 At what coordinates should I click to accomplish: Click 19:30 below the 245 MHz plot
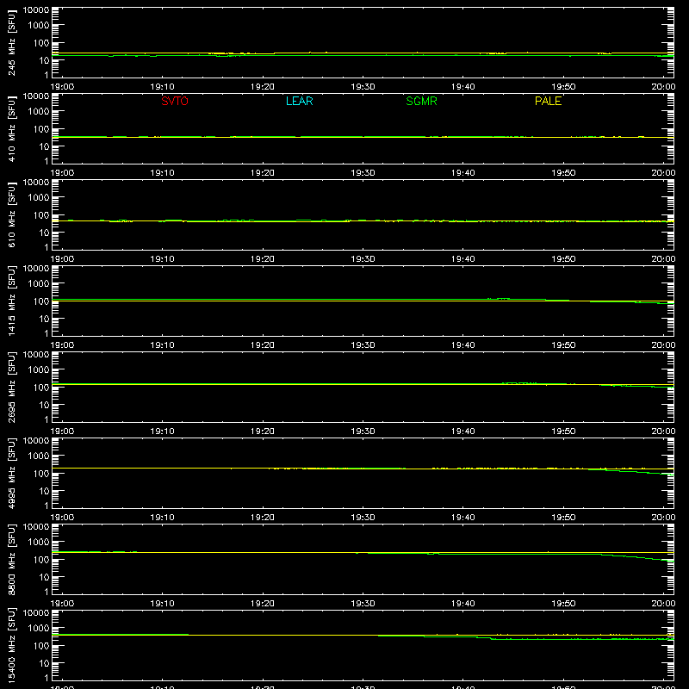point(363,87)
